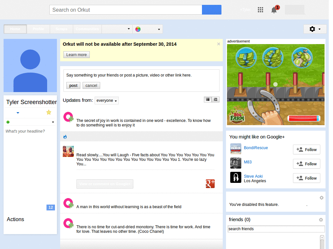Follow BondiRescue
This screenshot has width=333, height=249.
306,150
